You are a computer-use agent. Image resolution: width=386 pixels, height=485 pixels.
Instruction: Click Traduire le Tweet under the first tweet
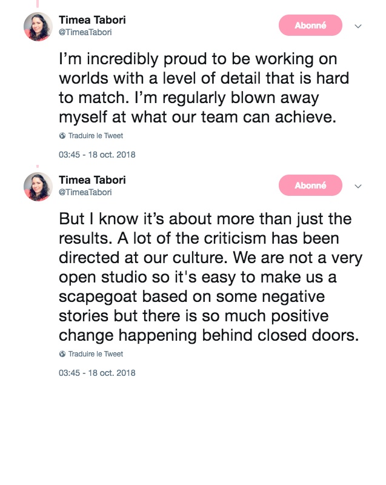(95, 136)
